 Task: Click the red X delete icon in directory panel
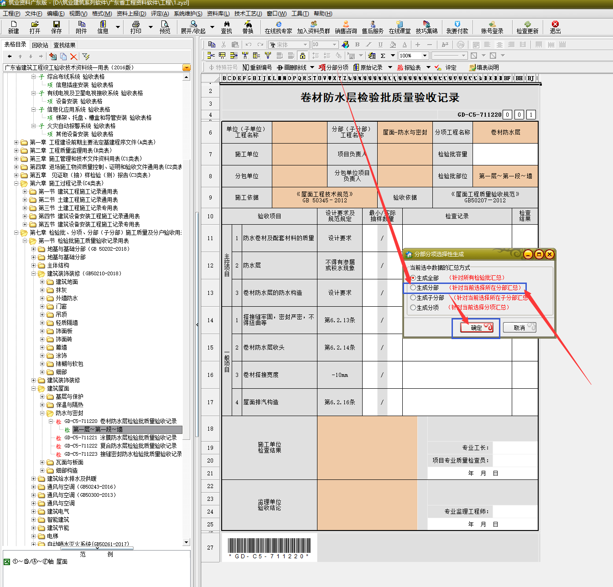point(74,57)
